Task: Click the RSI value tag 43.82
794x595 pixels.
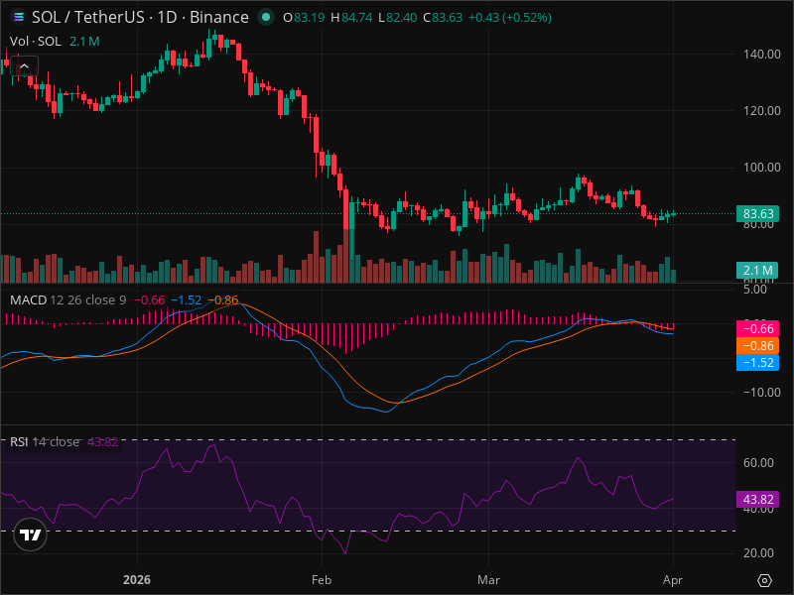Action: tap(757, 500)
